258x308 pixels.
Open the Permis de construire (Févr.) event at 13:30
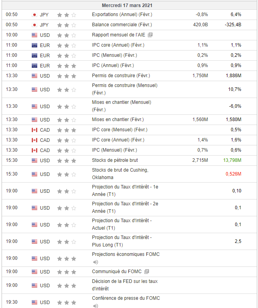click(x=121, y=76)
